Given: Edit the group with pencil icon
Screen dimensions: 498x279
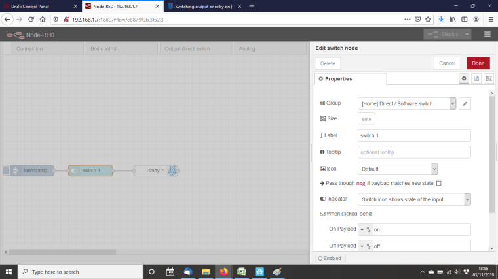Looking at the screenshot, I should pyautogui.click(x=465, y=103).
